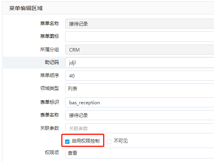Open the 权限项 dropdown showing 查看
Image resolution: width=214 pixels, height=162 pixels.
[x=140, y=153]
